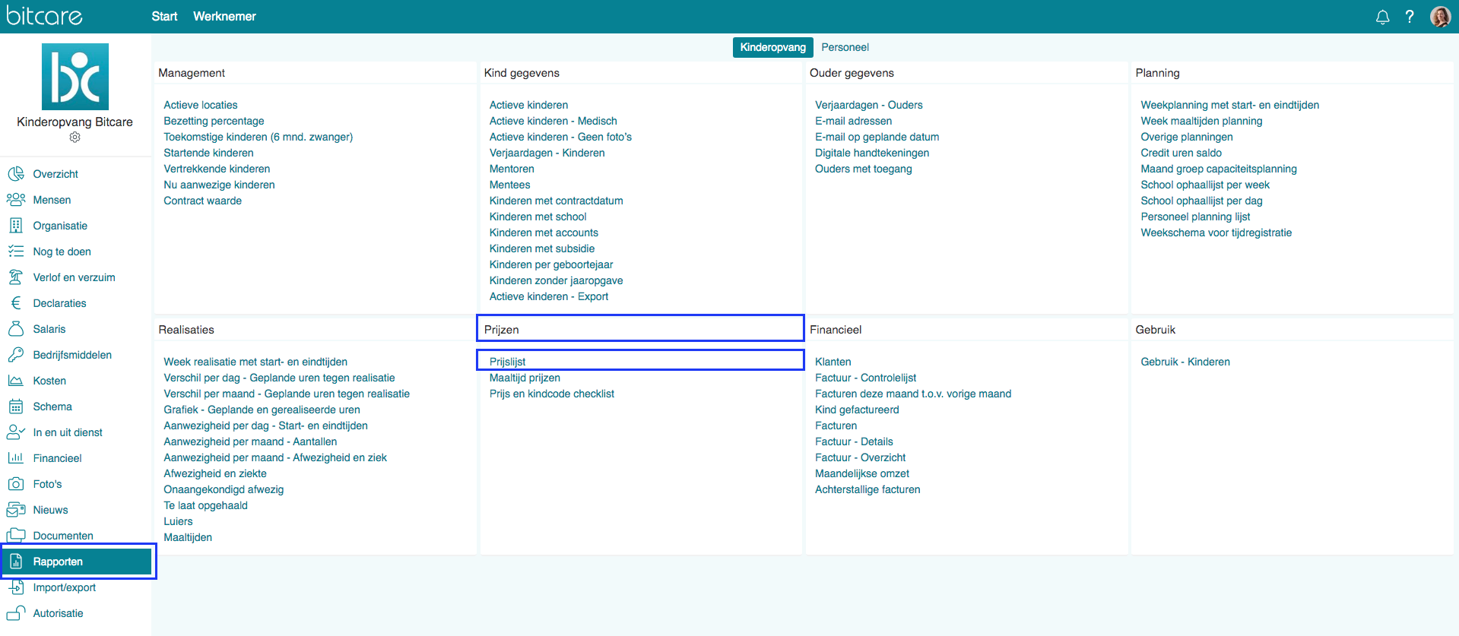Screen dimensions: 1459x636
Task: Open the Te laat opgehaald report
Action: (x=205, y=505)
